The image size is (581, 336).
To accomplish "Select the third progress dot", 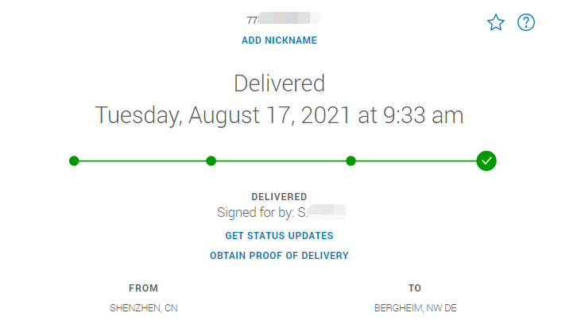I will tap(351, 160).
